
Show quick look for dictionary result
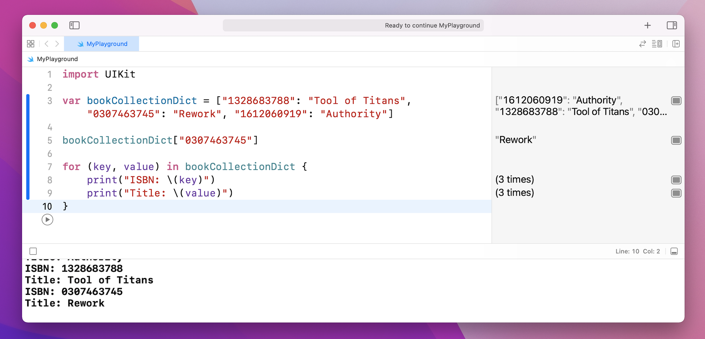[676, 101]
